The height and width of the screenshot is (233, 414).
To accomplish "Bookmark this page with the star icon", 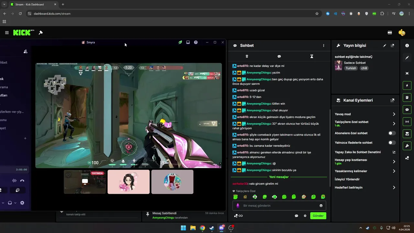I will 317,14.
